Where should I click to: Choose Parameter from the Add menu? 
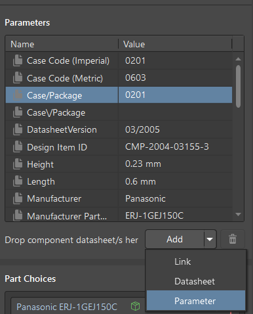(196, 301)
